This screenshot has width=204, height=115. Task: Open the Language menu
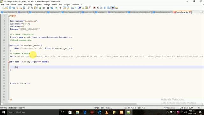(38, 4)
